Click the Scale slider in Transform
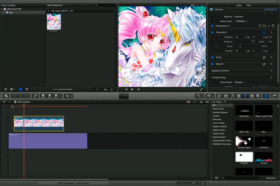280x186 pixels. tap(240, 46)
